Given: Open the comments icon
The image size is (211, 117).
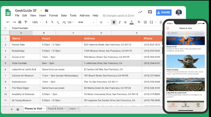Looking at the screenshot, I should [x=150, y=12].
